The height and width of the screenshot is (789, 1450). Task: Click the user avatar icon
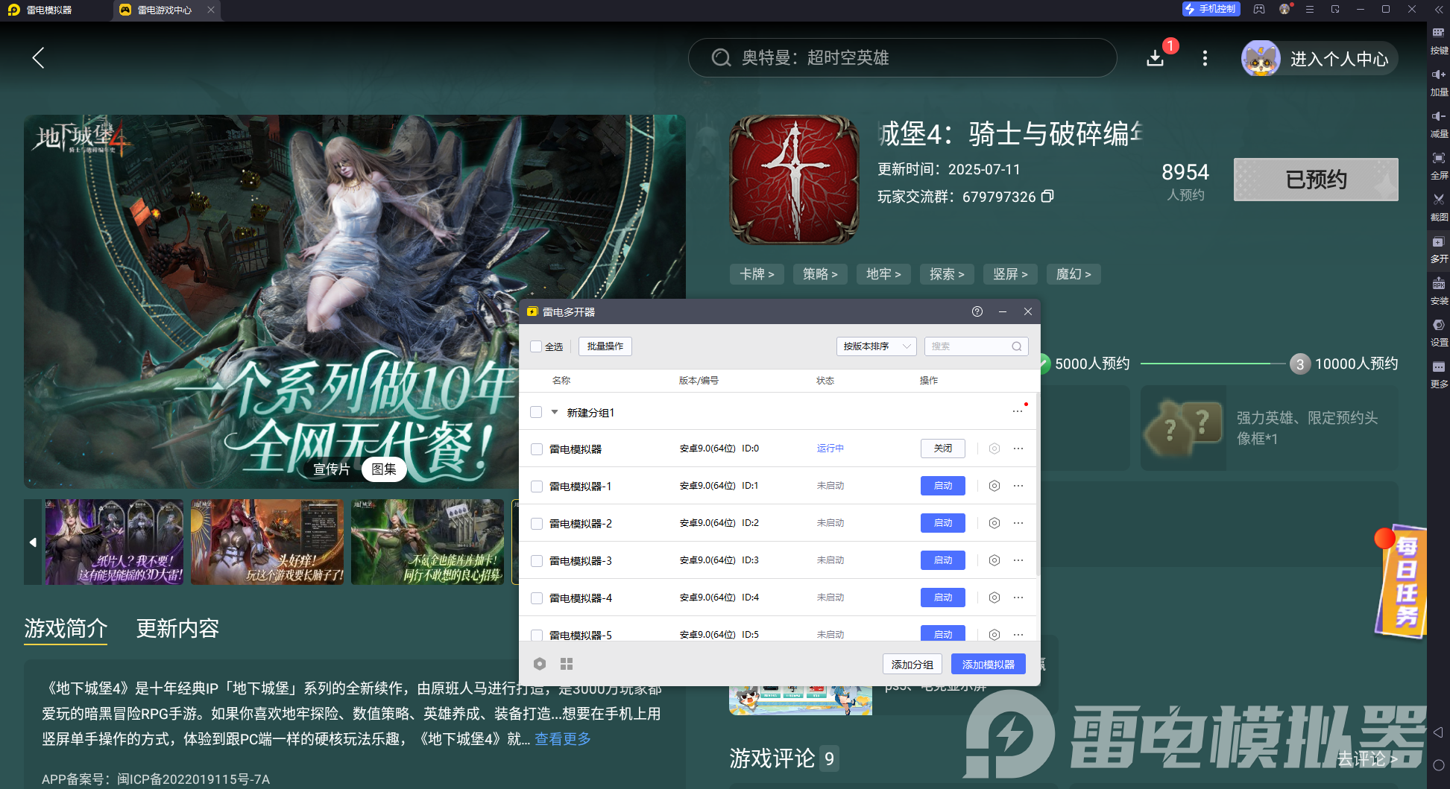point(1261,58)
